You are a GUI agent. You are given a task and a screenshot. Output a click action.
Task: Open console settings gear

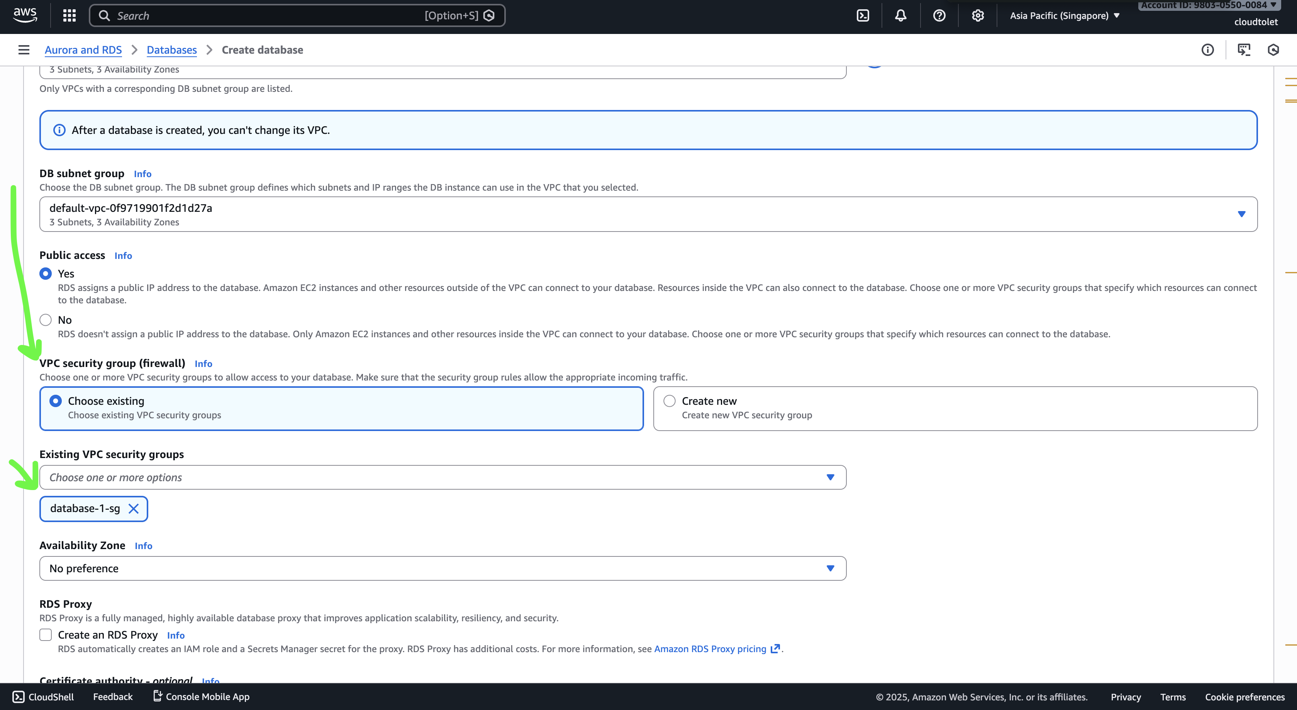point(977,15)
